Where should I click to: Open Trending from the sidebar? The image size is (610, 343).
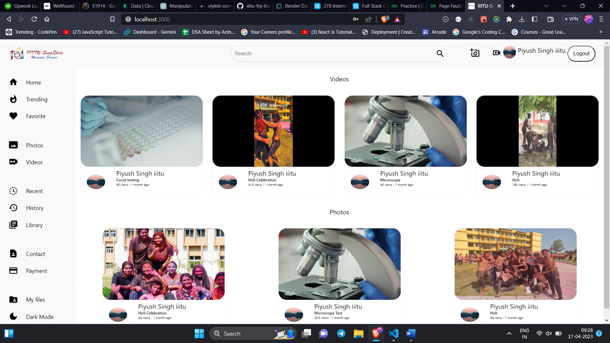coord(37,99)
